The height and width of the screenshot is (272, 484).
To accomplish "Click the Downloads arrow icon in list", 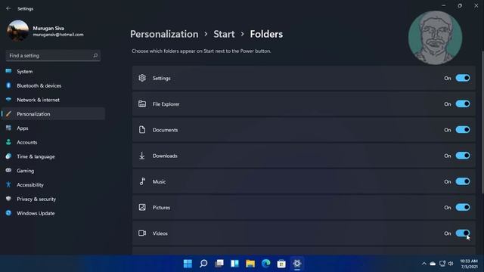I will (x=142, y=156).
